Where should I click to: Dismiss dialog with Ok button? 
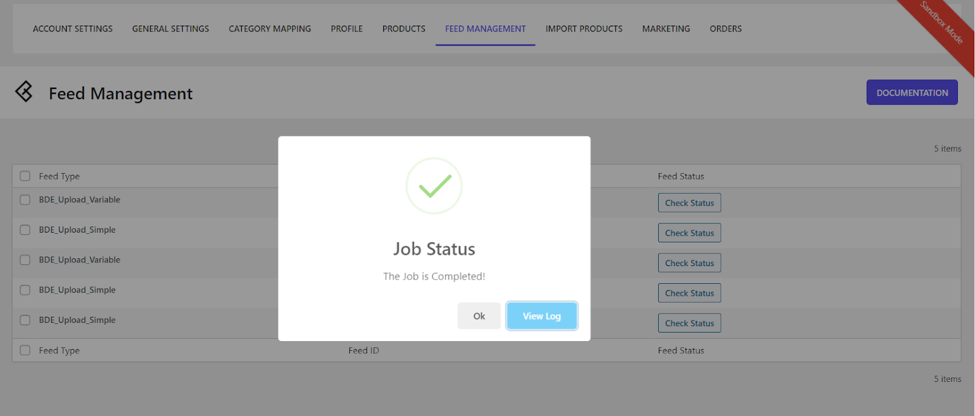pyautogui.click(x=479, y=316)
